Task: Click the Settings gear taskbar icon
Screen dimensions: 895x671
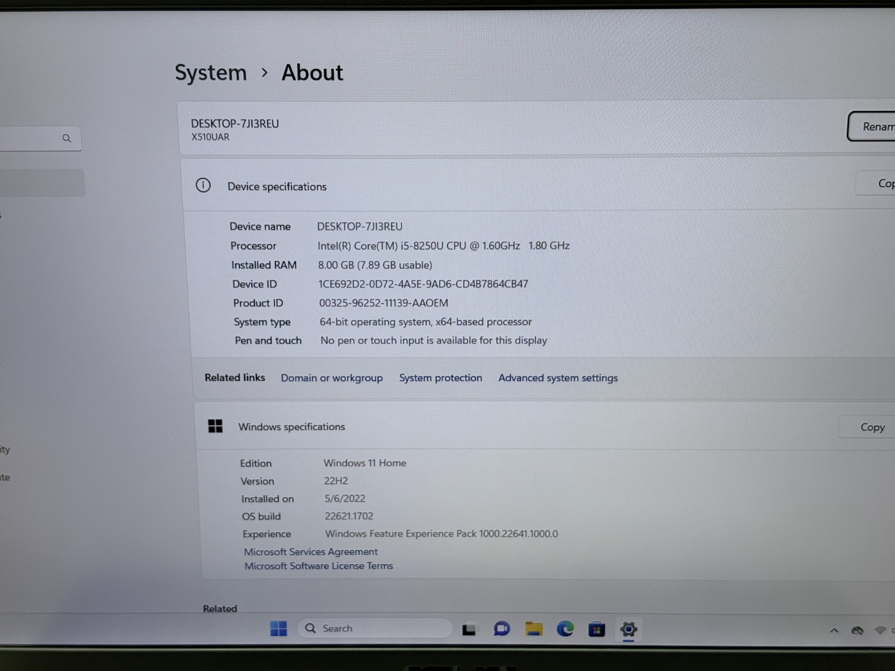Action: (628, 629)
